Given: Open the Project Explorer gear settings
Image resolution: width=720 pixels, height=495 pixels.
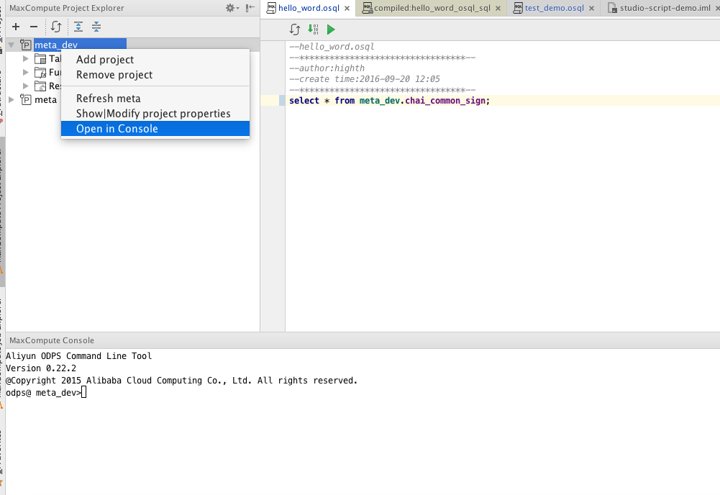Looking at the screenshot, I should tap(232, 8).
